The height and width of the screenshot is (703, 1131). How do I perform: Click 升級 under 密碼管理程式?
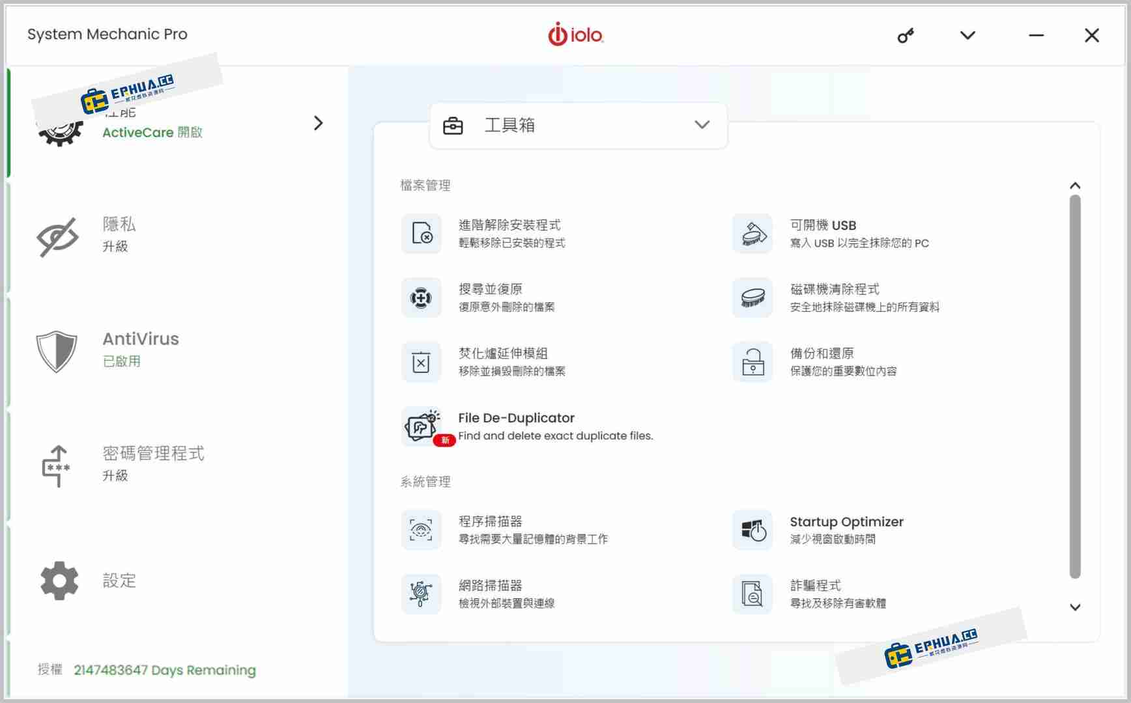pos(115,476)
